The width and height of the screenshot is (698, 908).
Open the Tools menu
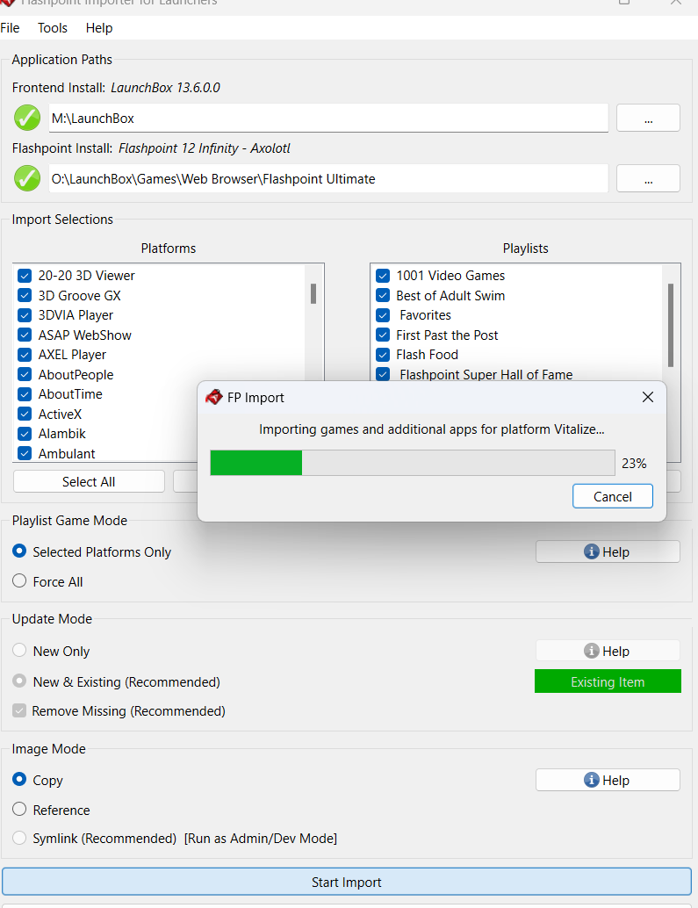[x=53, y=28]
